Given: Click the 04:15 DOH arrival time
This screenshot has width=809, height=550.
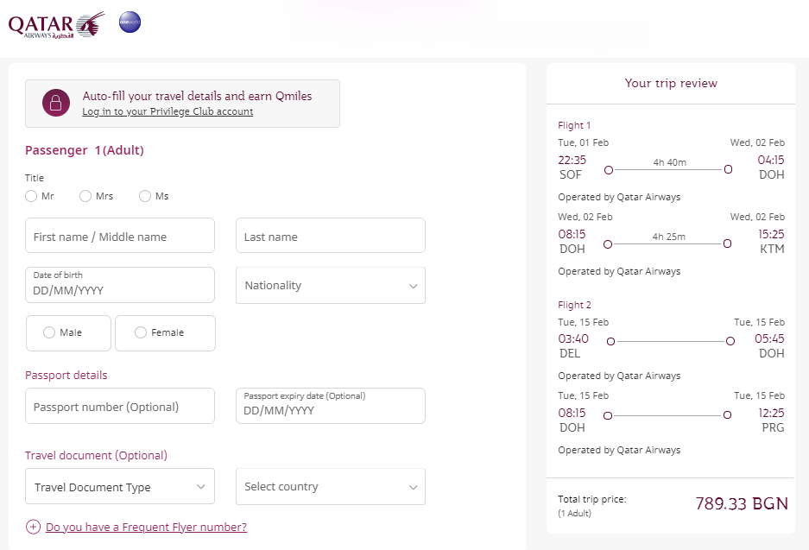Looking at the screenshot, I should click(x=771, y=160).
